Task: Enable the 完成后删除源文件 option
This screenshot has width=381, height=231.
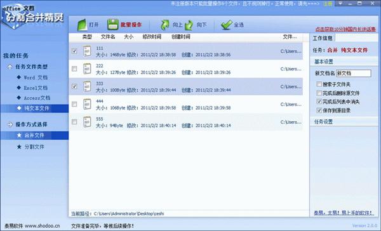Action: (319, 93)
